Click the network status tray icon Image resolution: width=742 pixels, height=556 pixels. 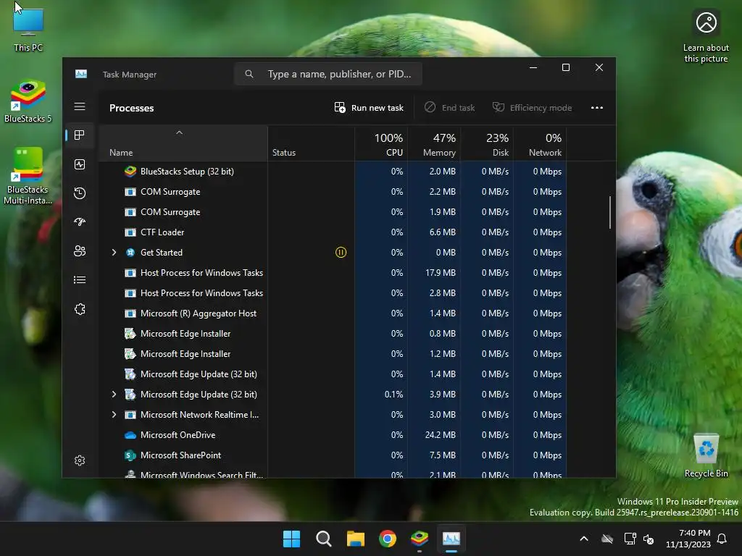pos(630,539)
